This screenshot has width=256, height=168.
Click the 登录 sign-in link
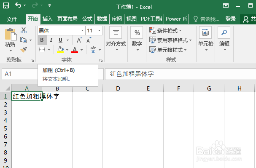point(231,19)
